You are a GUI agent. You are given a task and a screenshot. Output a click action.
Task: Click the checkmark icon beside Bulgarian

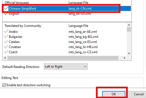6,37
